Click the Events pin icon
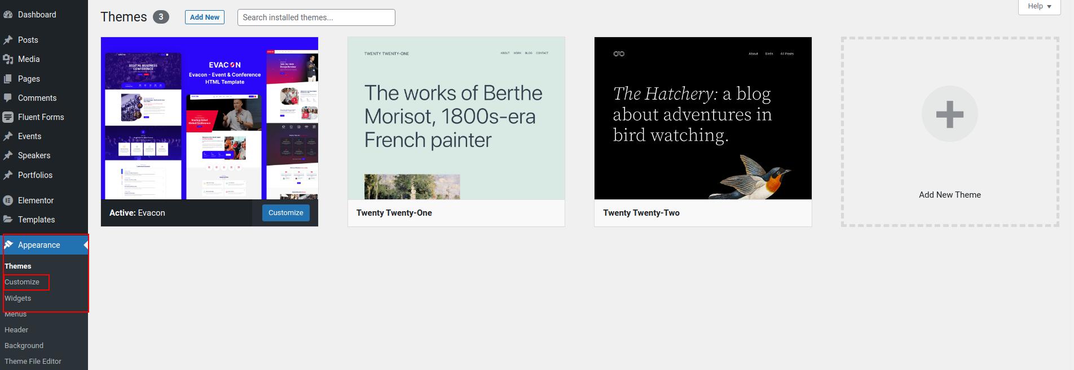The height and width of the screenshot is (370, 1074). tap(8, 136)
